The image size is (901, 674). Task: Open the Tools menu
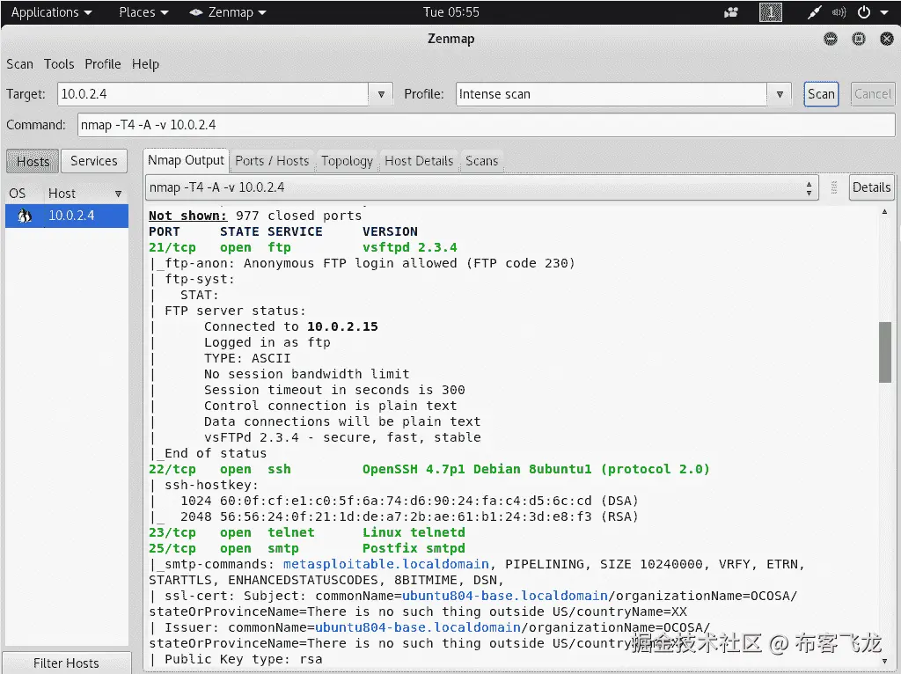(x=59, y=63)
